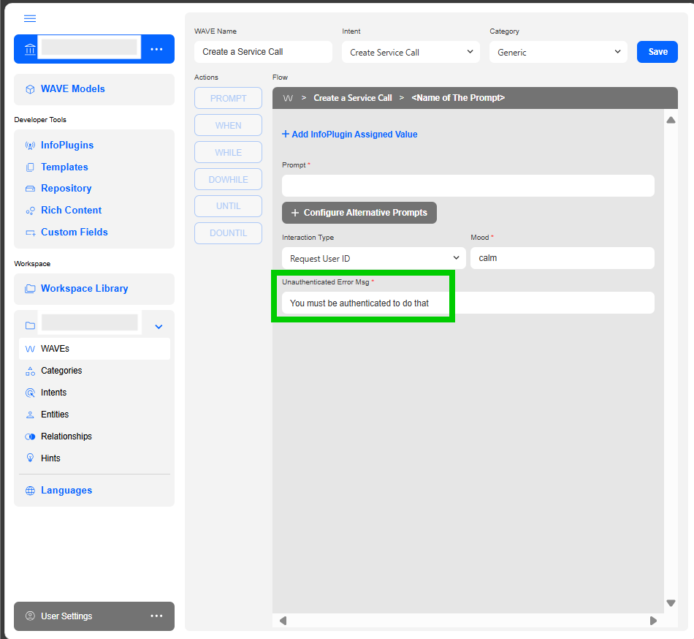Click the InfoPlugins antenna icon
The width and height of the screenshot is (694, 639).
(30, 145)
